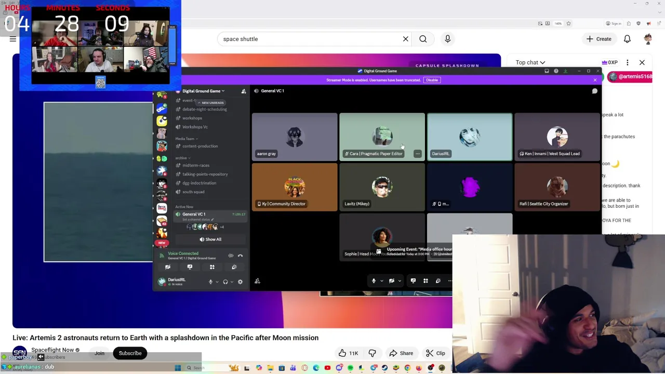
Task: Open the YouTube hamburger guide menu
Action: click(13, 39)
